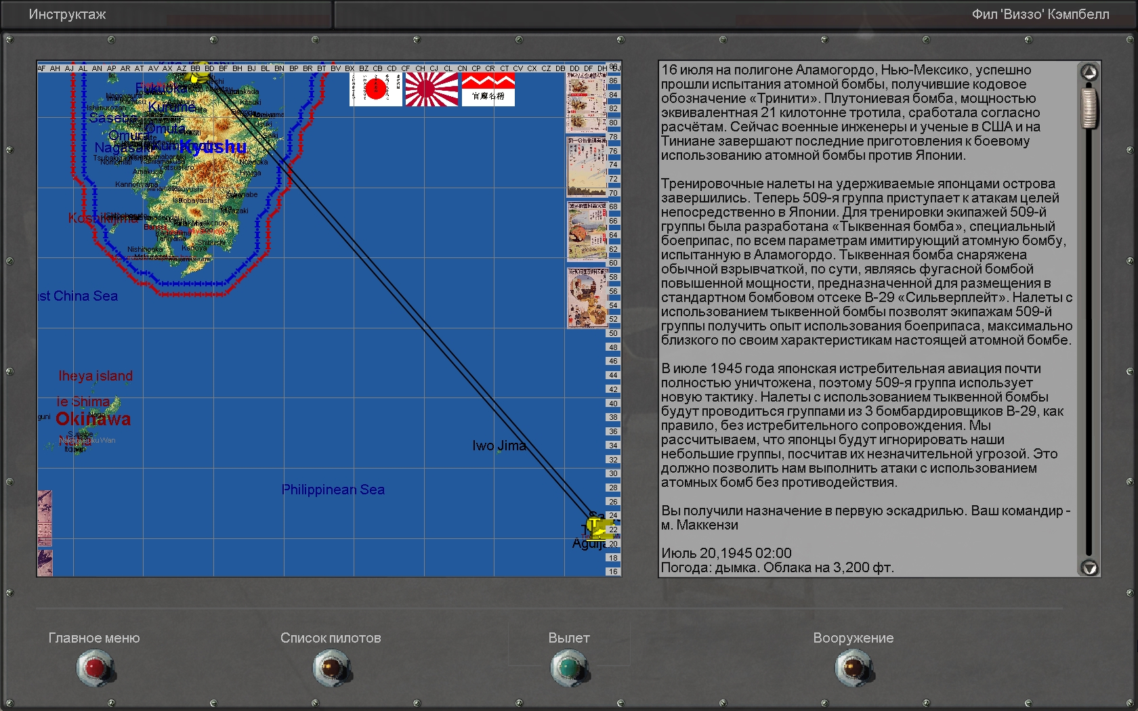This screenshot has width=1138, height=711.
Task: Click the Инструктаж title header
Action: [x=67, y=14]
